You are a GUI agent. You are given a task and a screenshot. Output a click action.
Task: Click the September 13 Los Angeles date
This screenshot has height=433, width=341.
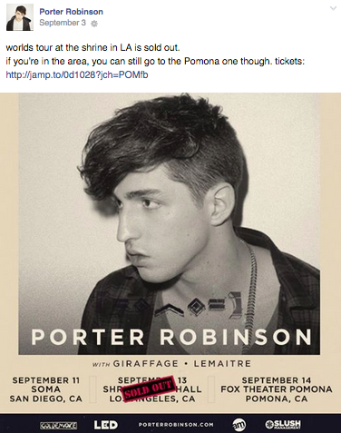[152, 389]
